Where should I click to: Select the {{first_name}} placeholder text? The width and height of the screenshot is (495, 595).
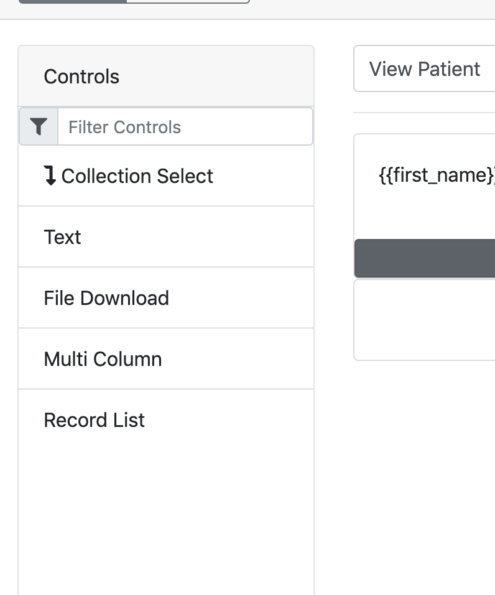435,175
